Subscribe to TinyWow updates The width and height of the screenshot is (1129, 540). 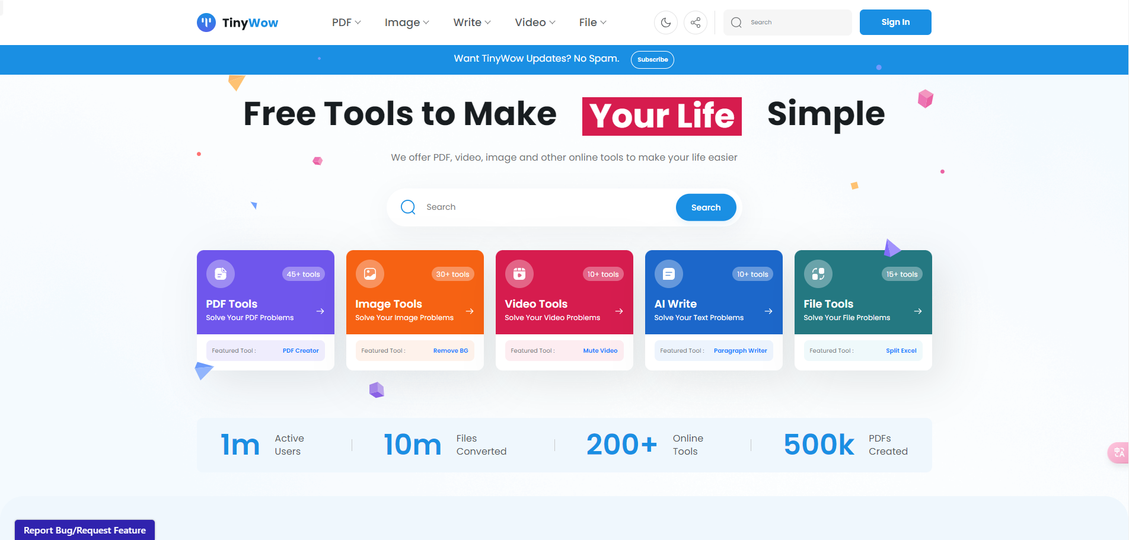pos(652,59)
